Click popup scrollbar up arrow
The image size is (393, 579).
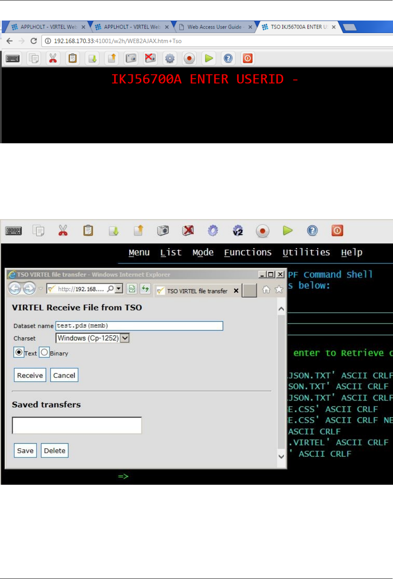point(281,309)
